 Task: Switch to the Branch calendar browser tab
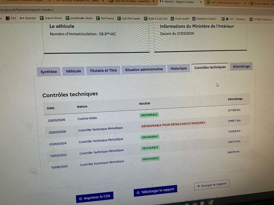[x=262, y=3]
